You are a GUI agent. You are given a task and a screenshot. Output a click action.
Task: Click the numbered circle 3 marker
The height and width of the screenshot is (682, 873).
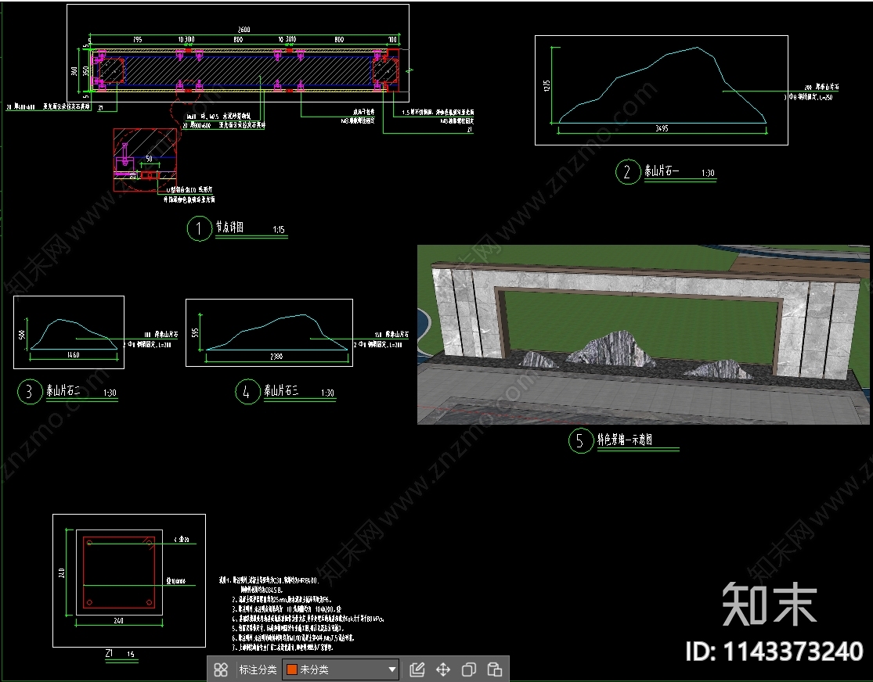coord(29,392)
